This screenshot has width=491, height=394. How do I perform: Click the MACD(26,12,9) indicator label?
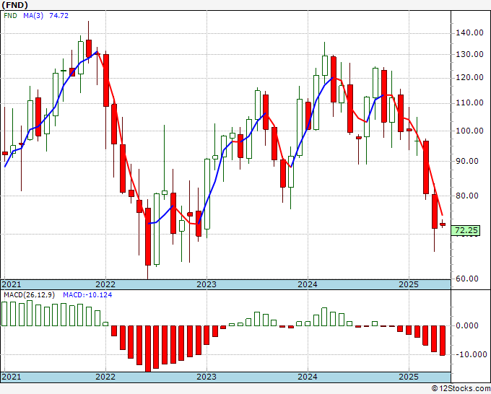pos(30,295)
